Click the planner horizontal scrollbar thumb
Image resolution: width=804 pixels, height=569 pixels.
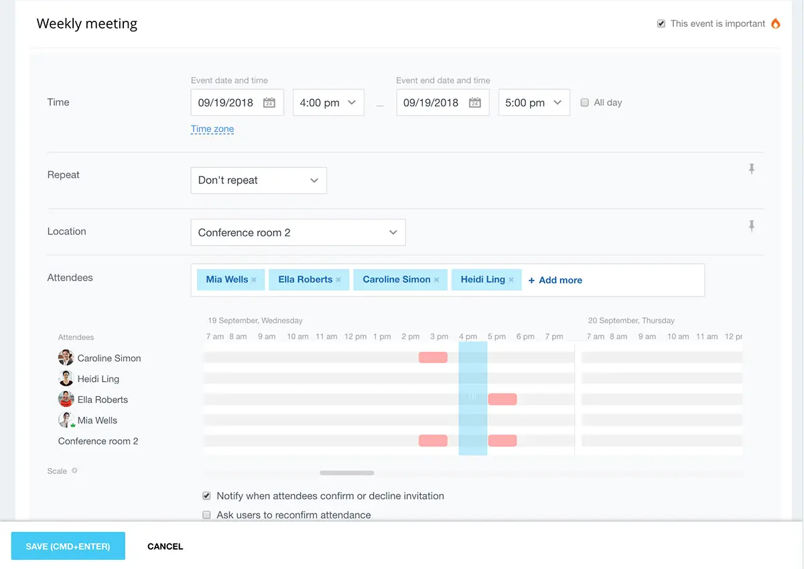[346, 473]
